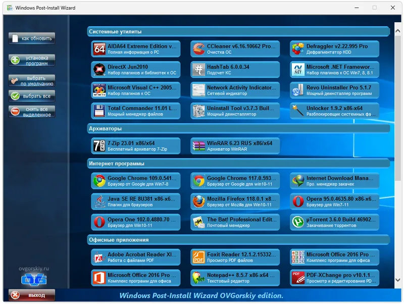Select 'Mozilla Firefox 118.0.1' entry text
Image resolution: width=404 pixels, height=304 pixels.
[x=236, y=198]
